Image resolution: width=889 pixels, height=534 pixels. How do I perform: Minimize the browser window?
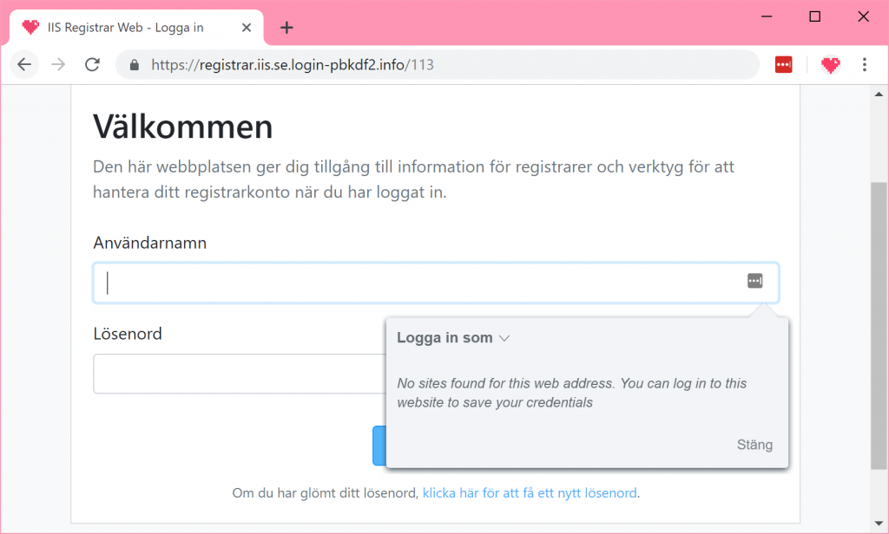point(767,16)
